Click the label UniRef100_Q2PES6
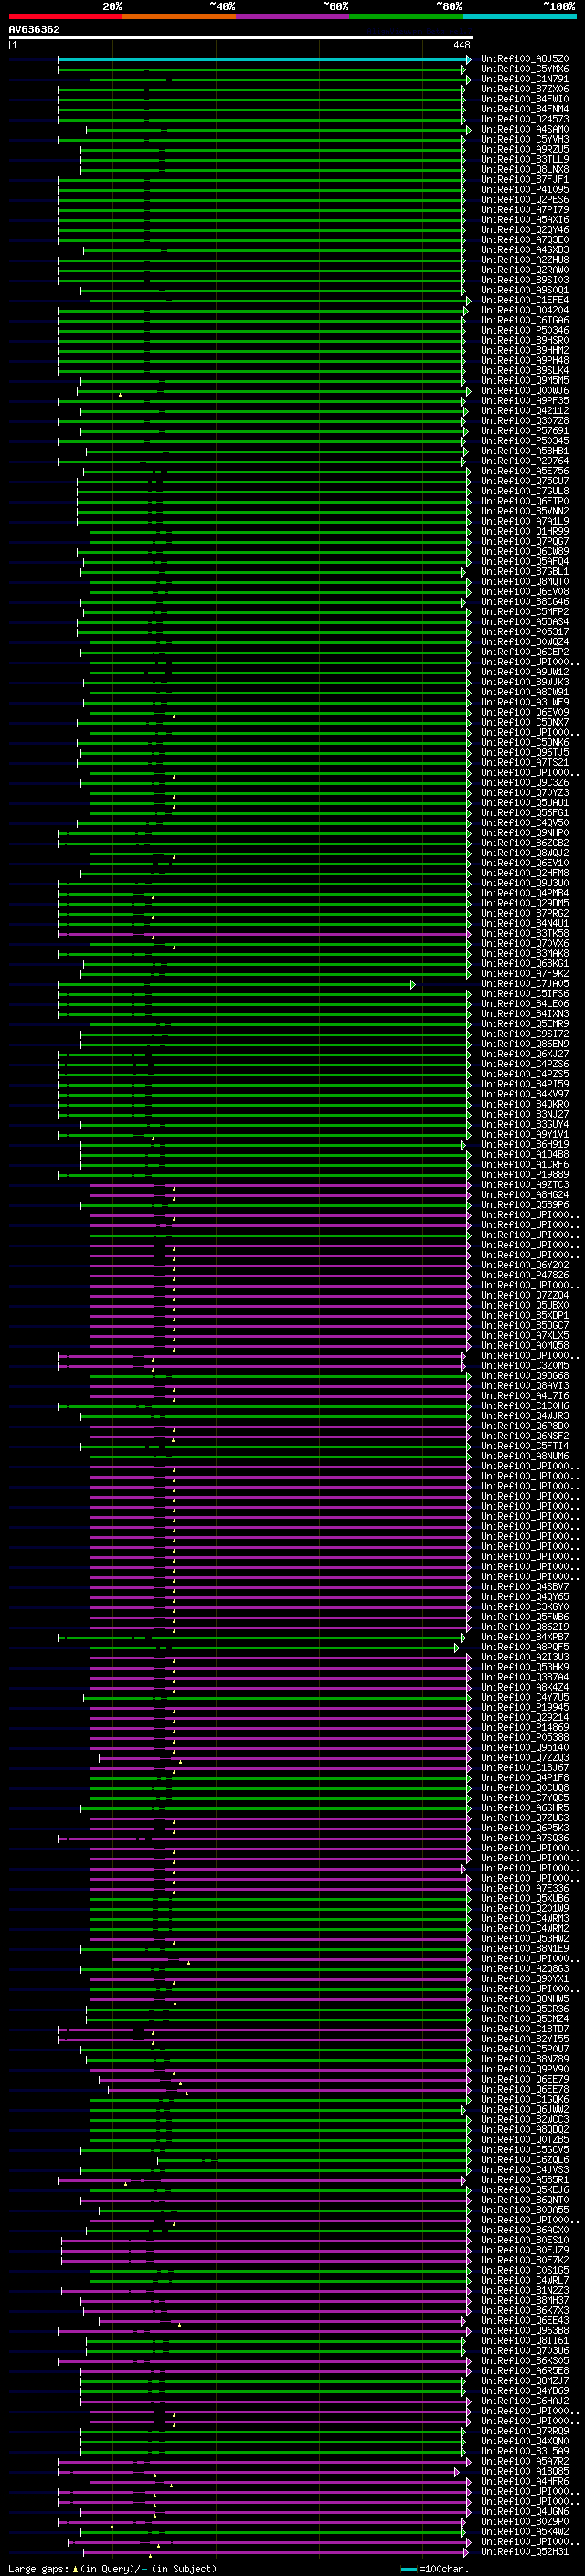This screenshot has width=585, height=2576. [x=525, y=200]
